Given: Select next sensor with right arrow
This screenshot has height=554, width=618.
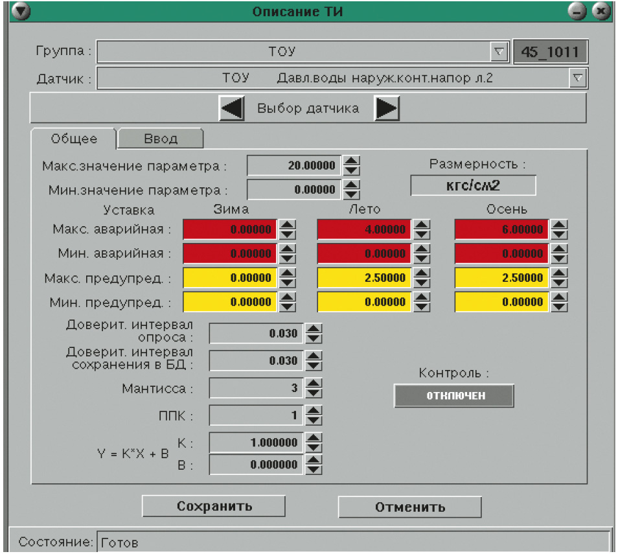Looking at the screenshot, I should click(x=387, y=108).
